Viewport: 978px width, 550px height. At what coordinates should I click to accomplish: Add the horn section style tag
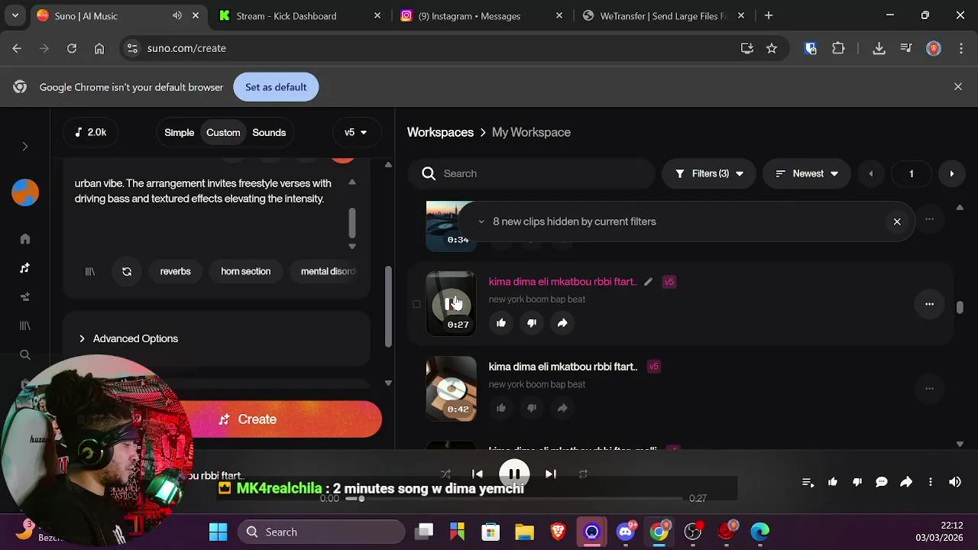point(245,271)
